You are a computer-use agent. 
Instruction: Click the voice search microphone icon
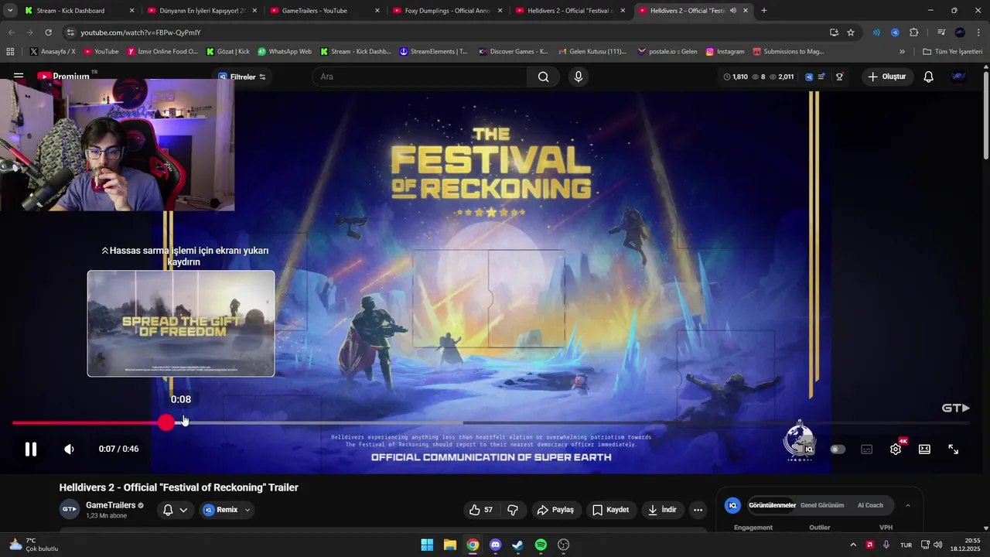pyautogui.click(x=578, y=77)
